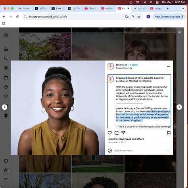Screen dimensions: 188x188
Task: Open emoji picker in comment box
Action: tap(110, 151)
